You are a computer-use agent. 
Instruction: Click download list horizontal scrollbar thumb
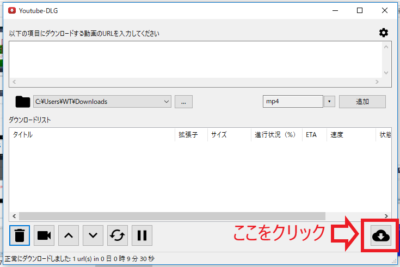pyautogui.click(x=172, y=216)
